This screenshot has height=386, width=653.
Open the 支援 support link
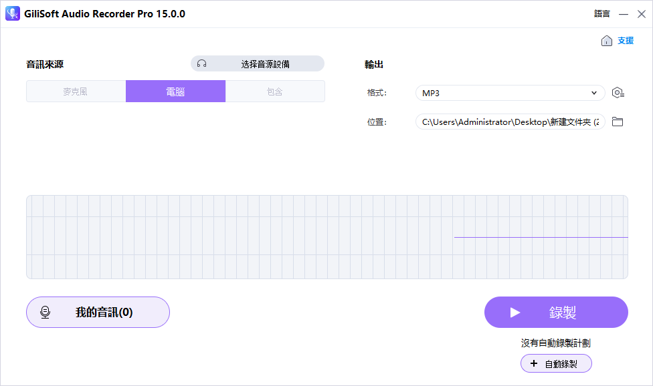click(x=625, y=40)
